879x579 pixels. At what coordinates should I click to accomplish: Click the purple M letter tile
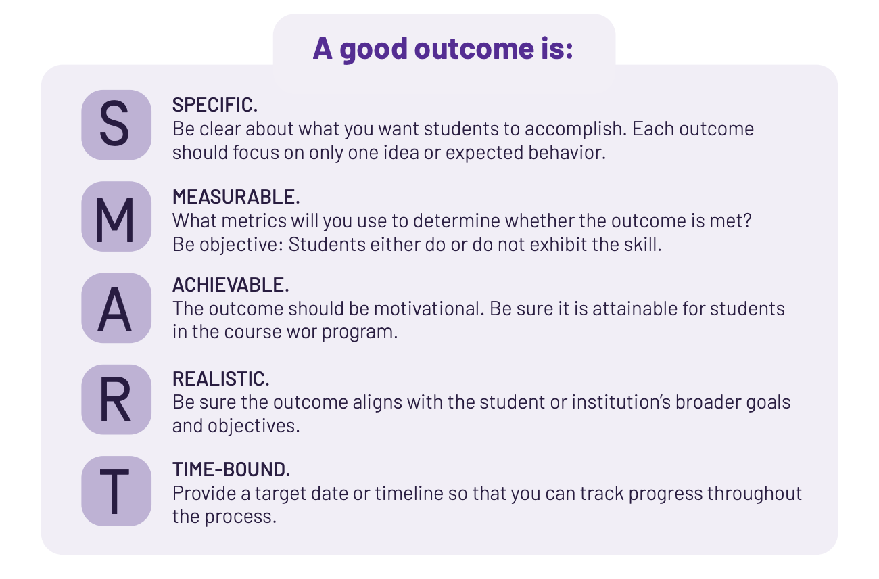(116, 216)
